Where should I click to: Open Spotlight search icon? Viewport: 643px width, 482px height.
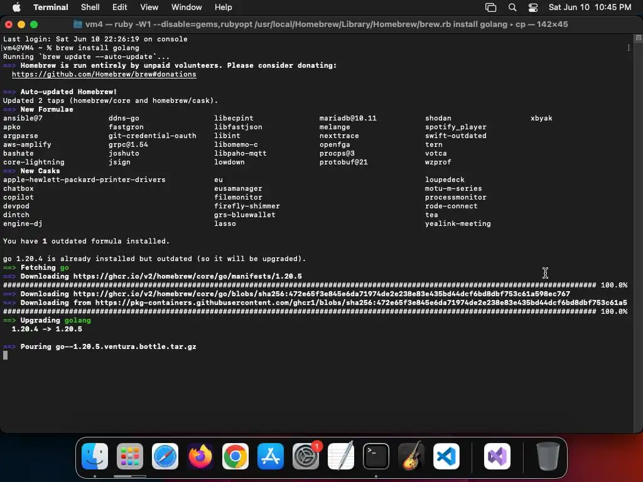pyautogui.click(x=512, y=8)
